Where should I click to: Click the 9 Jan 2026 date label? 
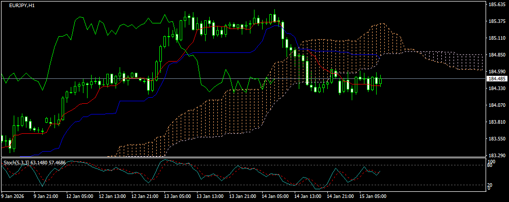coord(13,196)
